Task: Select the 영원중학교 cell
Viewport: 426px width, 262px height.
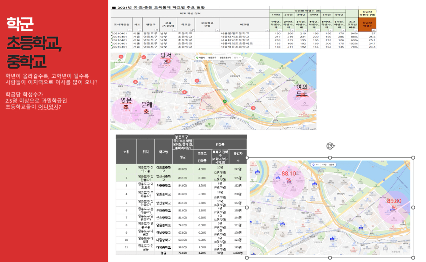Action: (163, 225)
